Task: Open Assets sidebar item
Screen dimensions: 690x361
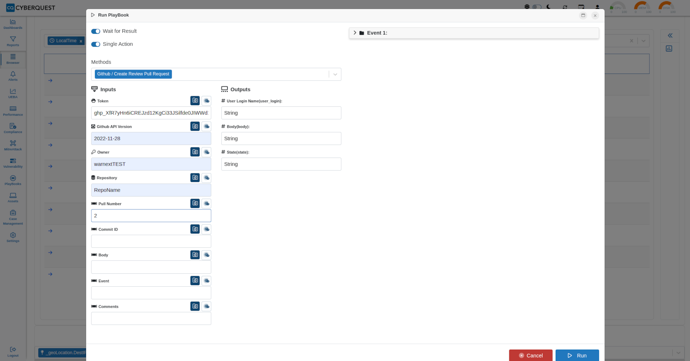Action: tap(13, 197)
